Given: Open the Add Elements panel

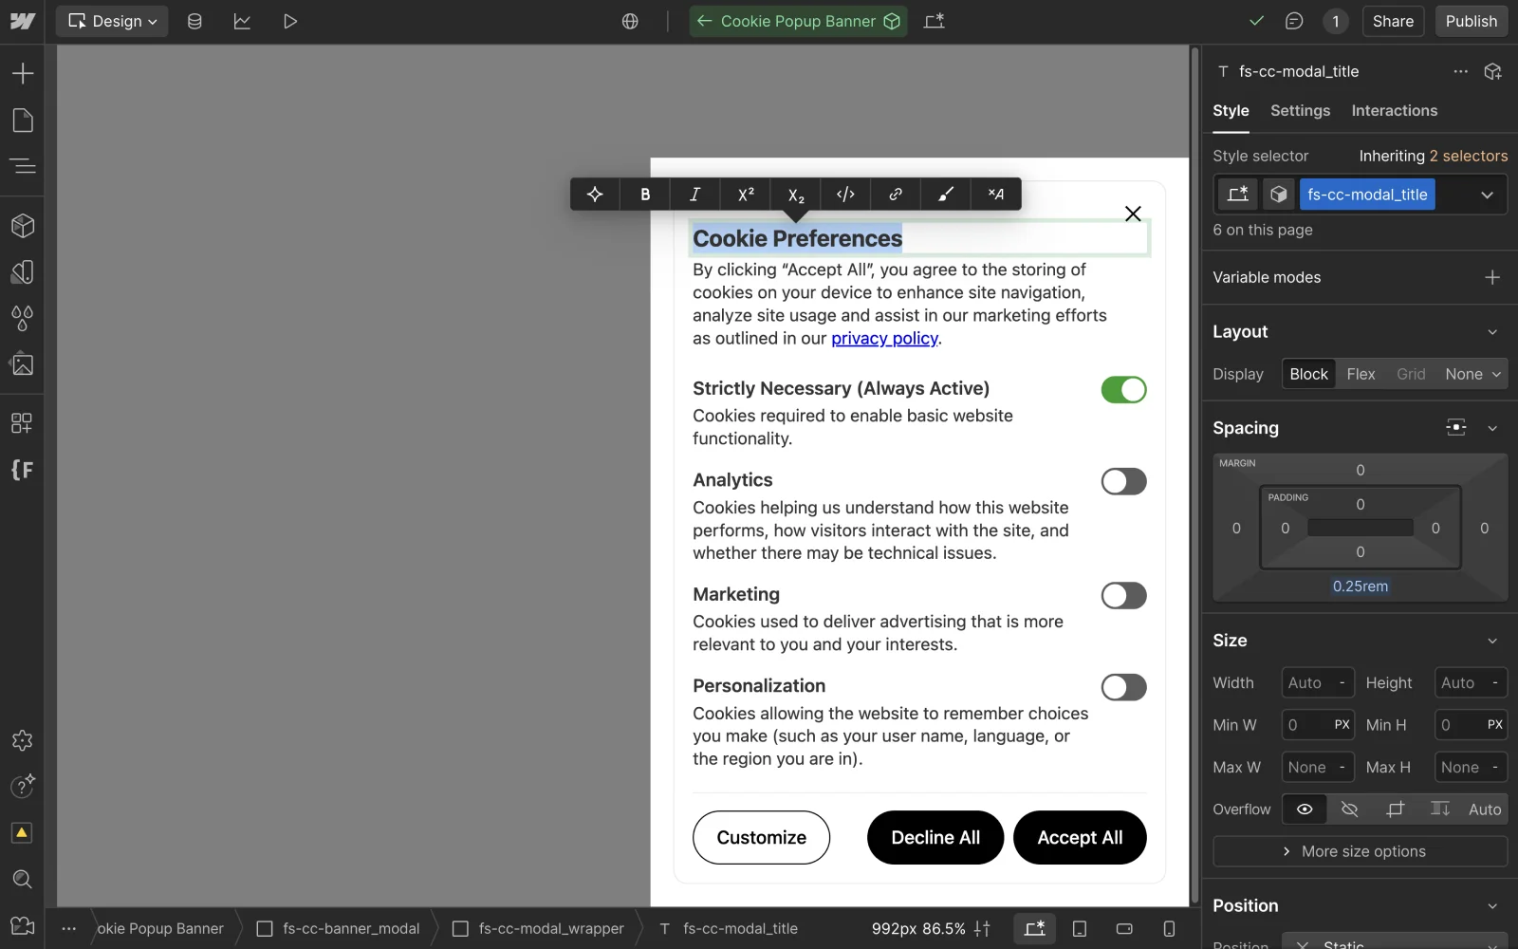Looking at the screenshot, I should coord(22,73).
